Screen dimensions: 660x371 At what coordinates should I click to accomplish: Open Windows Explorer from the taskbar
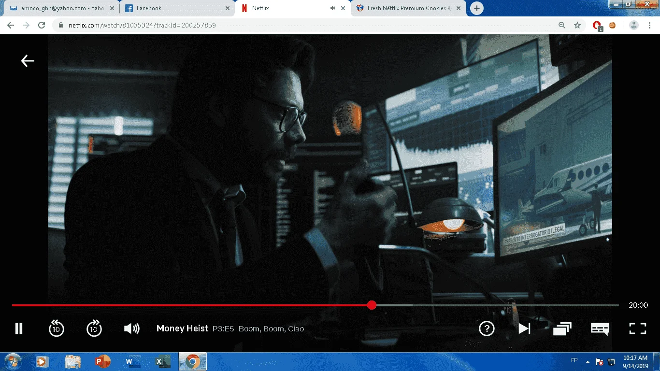(73, 361)
